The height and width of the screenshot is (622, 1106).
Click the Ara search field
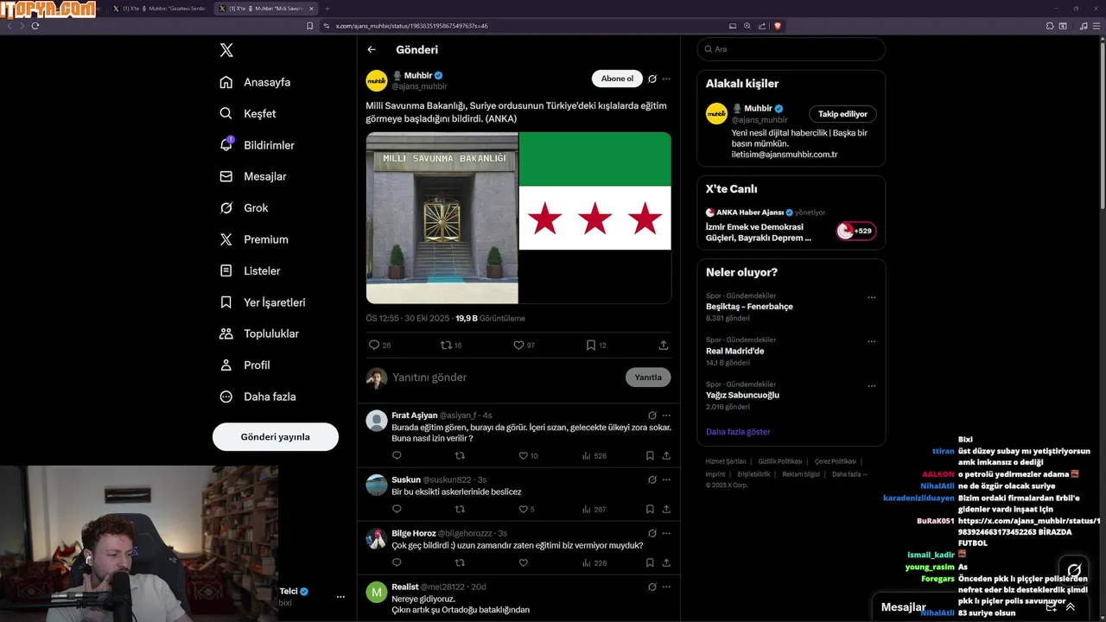coord(791,49)
